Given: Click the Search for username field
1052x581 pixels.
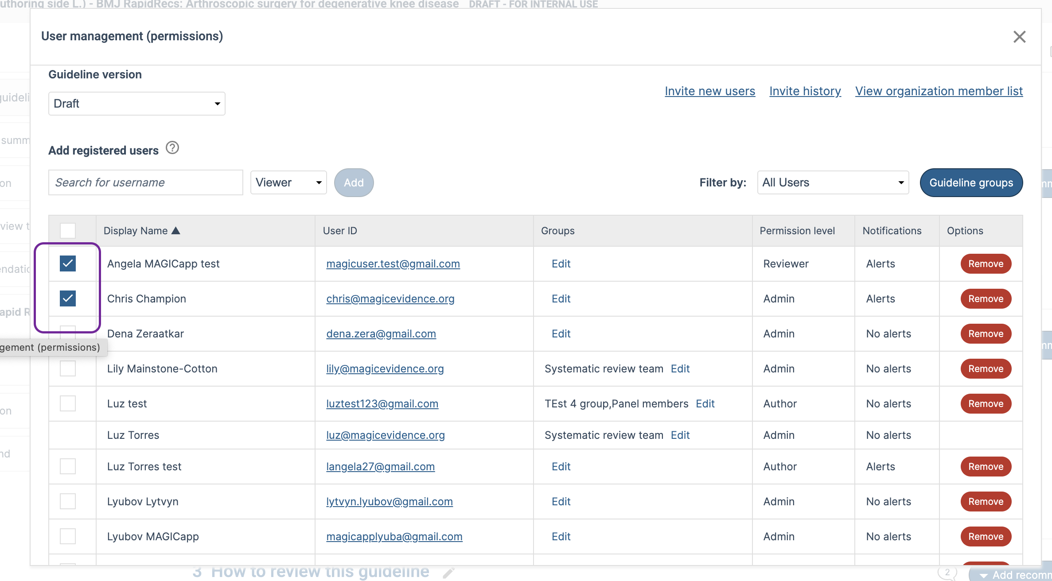Looking at the screenshot, I should click(x=146, y=182).
